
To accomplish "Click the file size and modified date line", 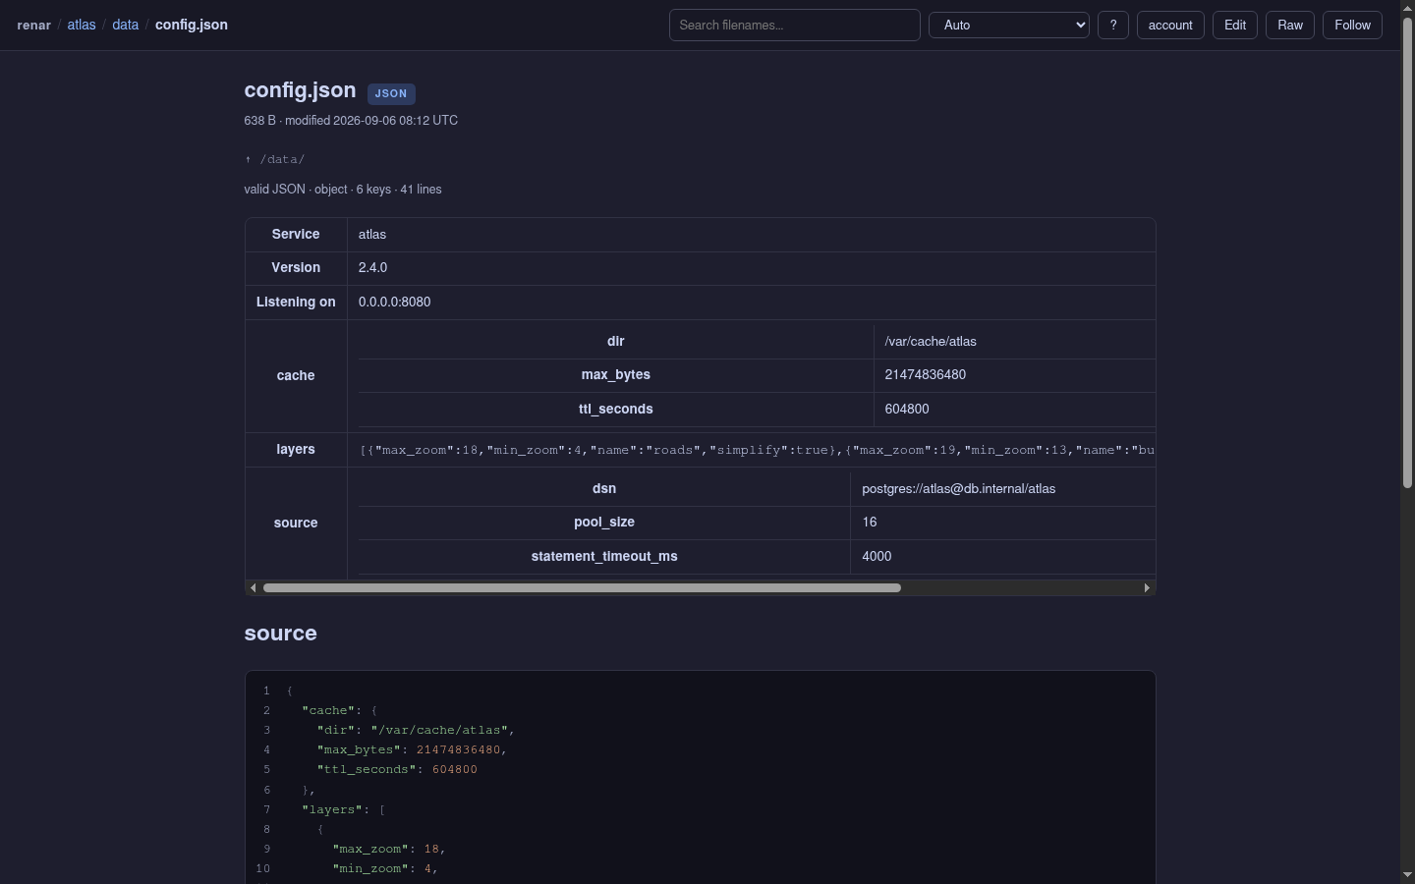I will tap(351, 121).
